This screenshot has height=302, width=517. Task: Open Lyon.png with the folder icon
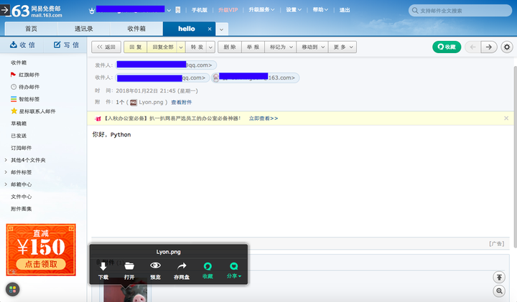129,266
